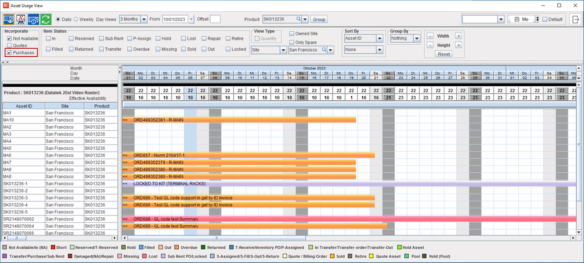584x263 pixels.
Task: Tick the Overdue item status checkbox
Action: (130, 49)
